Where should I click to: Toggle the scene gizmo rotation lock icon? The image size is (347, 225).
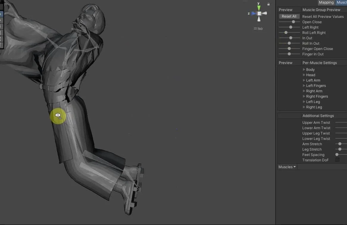pos(268,4)
